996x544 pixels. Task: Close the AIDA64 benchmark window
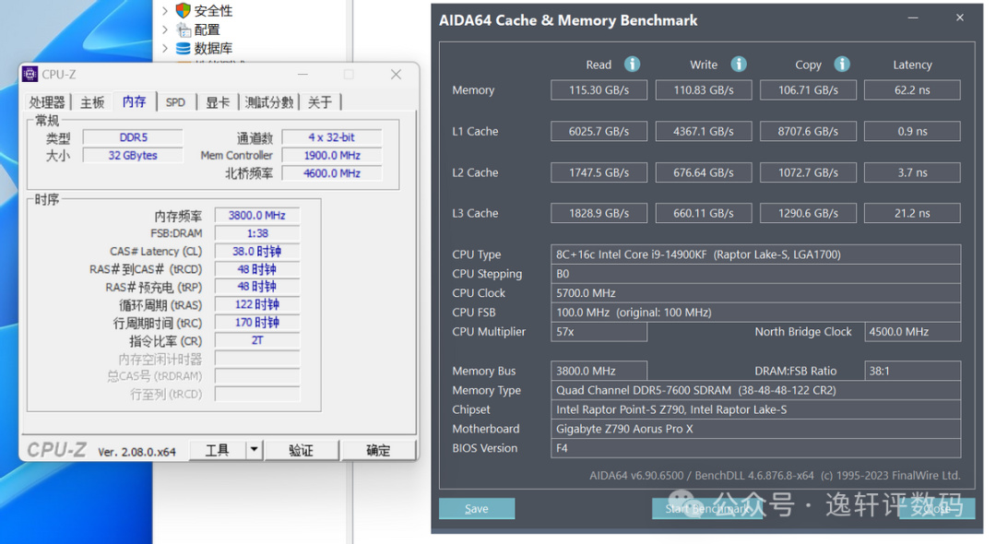pos(960,18)
